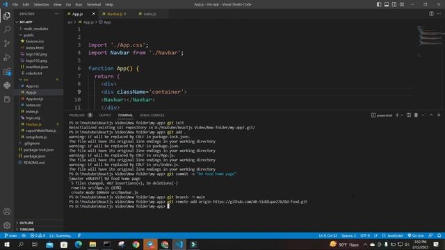
Task: Click UTF-8 encoding in status bar
Action: coord(365,235)
